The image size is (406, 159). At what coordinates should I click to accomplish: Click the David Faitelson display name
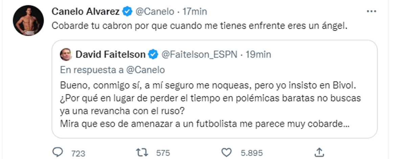pyautogui.click(x=110, y=54)
